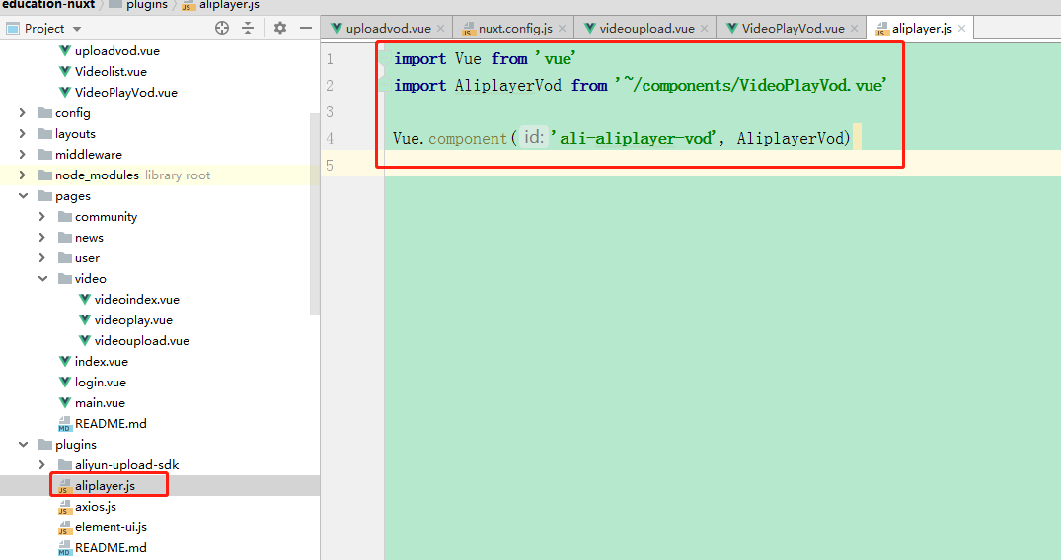Open the Project view dropdown
Screen dimensions: 1061x560
point(76,29)
